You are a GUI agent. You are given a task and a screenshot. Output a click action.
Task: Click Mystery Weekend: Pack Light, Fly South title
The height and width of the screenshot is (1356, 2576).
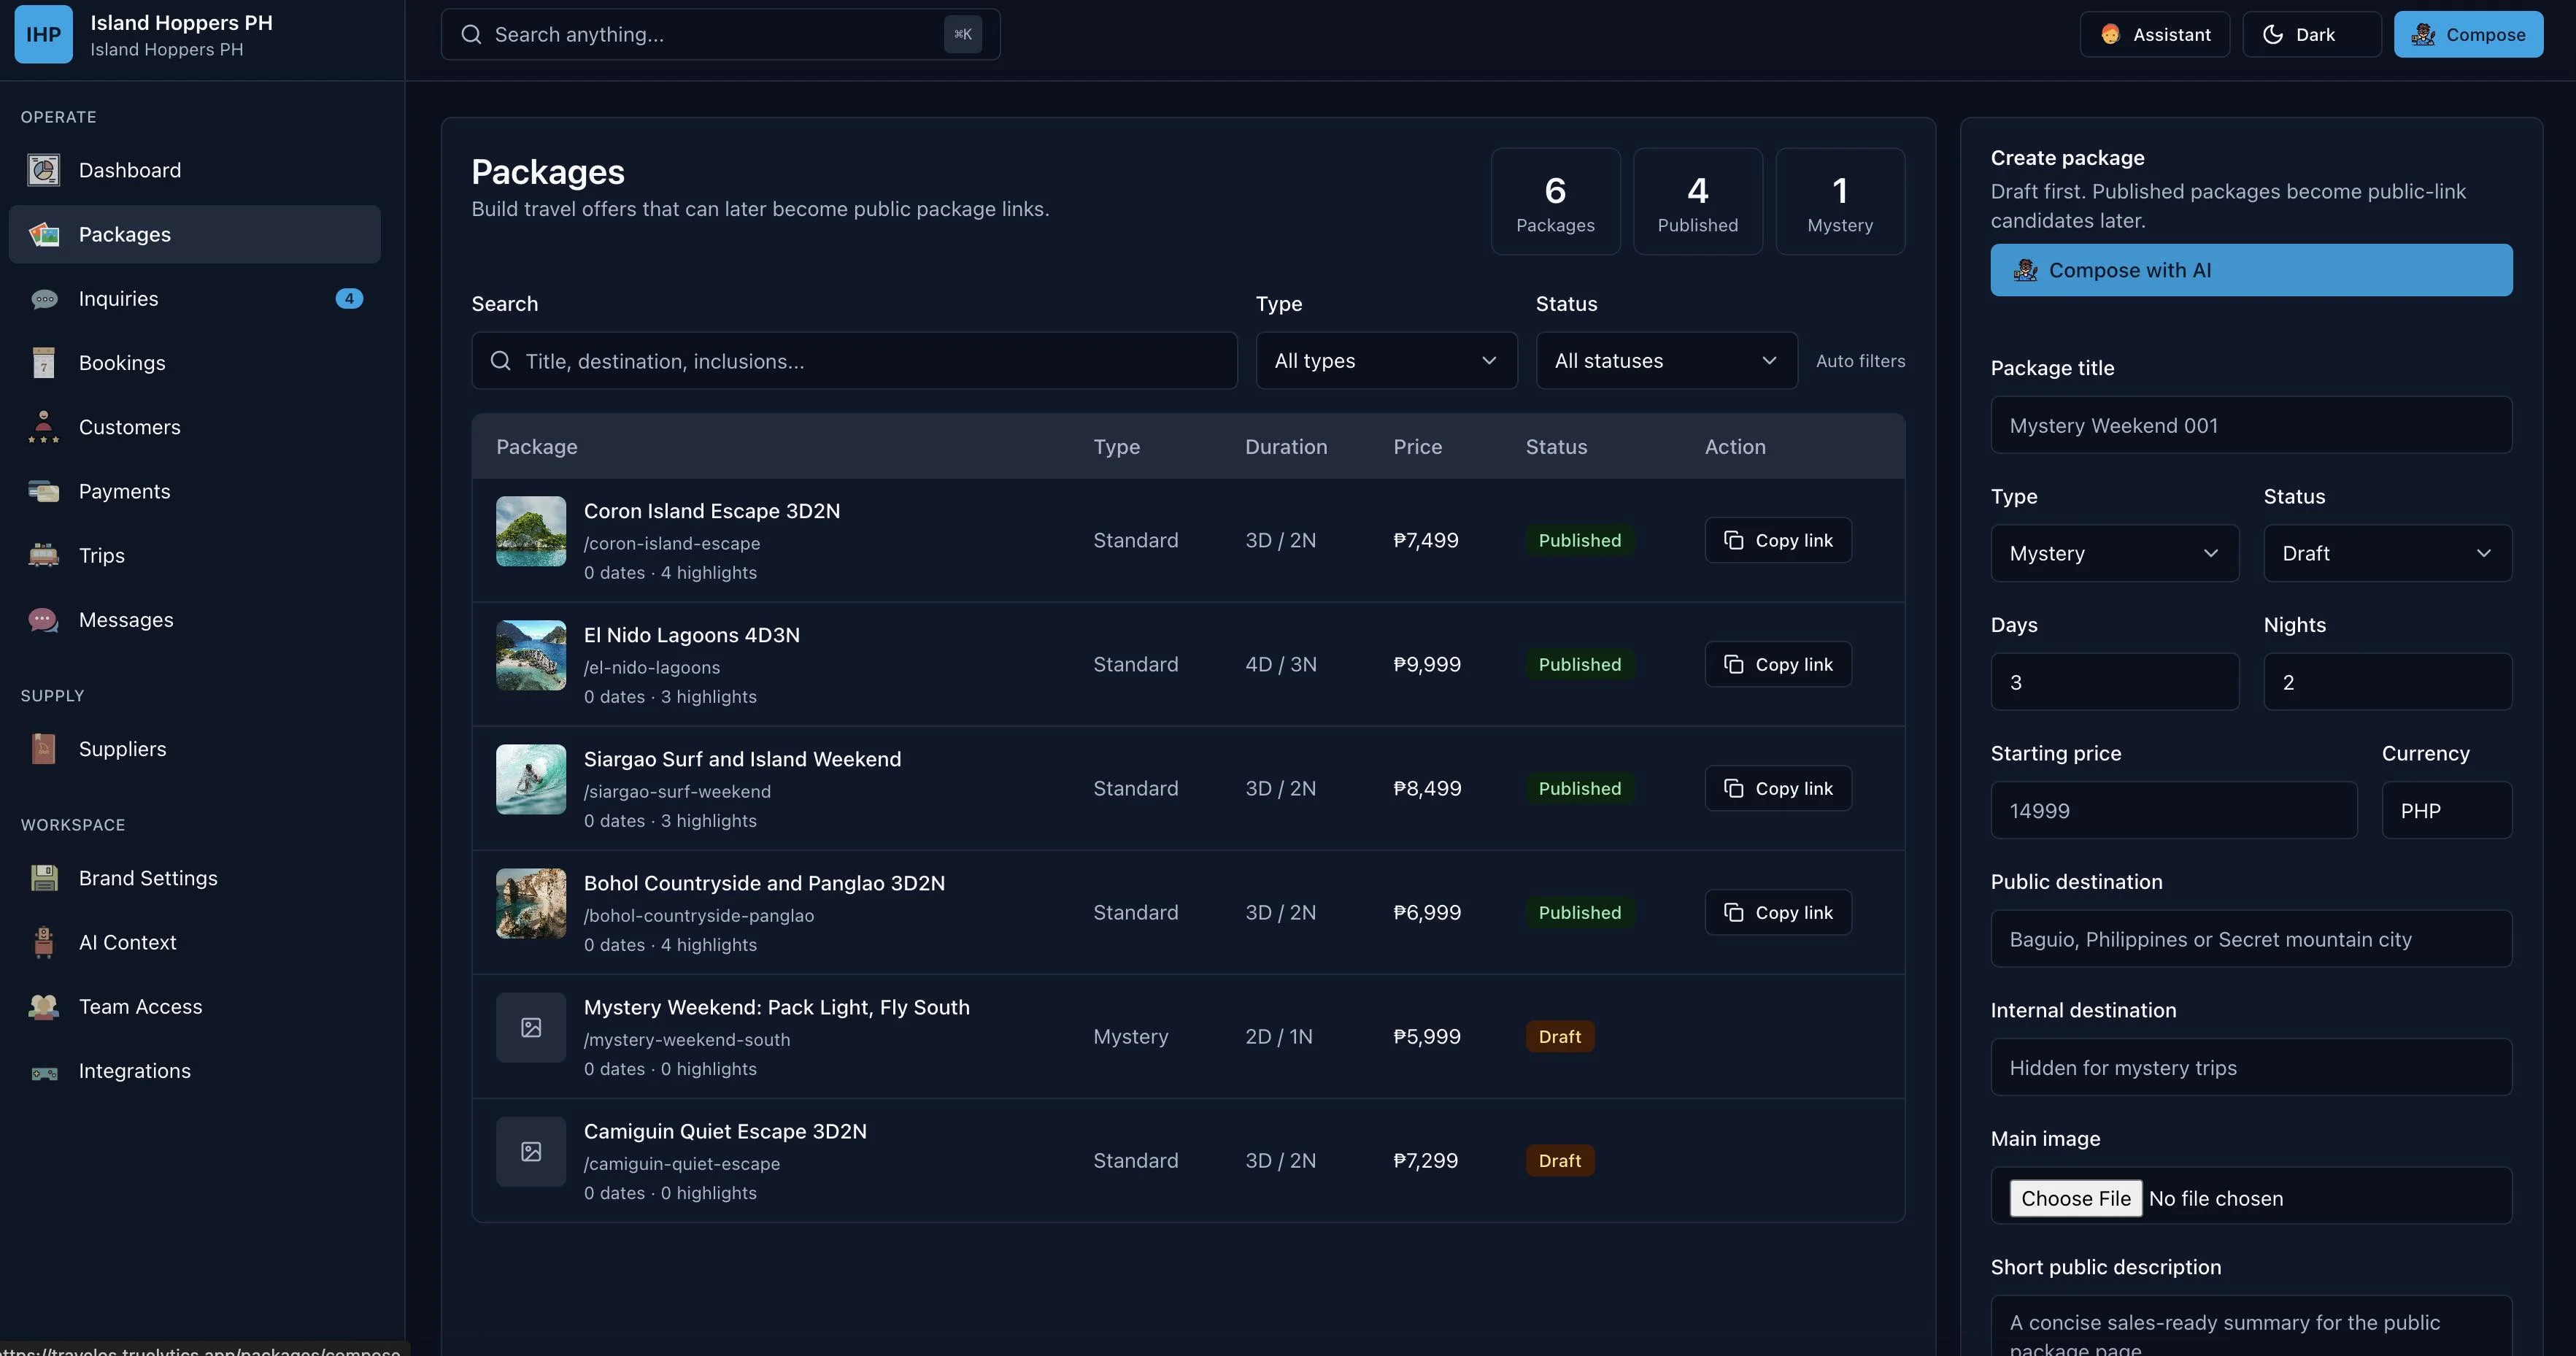pyautogui.click(x=776, y=1007)
